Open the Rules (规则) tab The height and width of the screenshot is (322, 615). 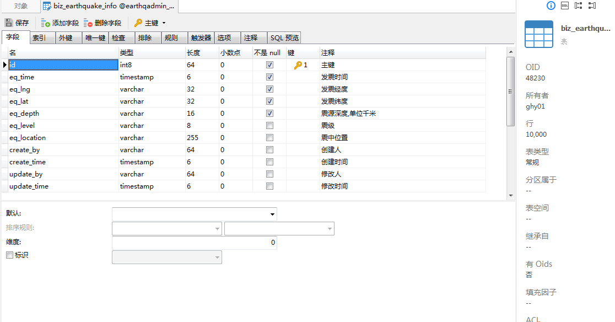click(x=175, y=37)
